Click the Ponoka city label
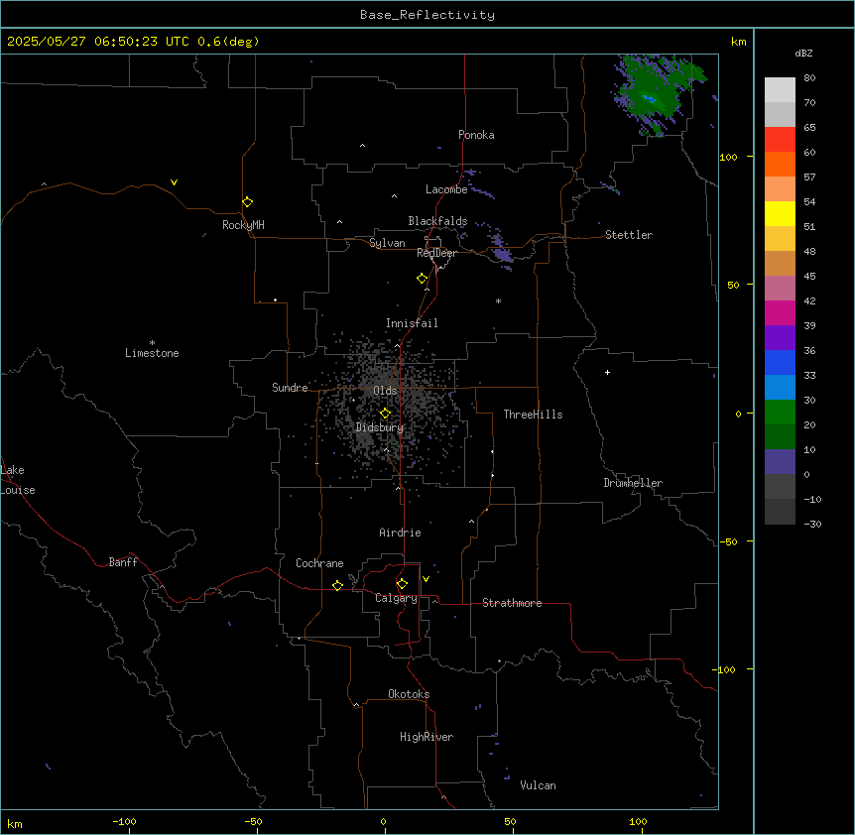The image size is (855, 835). (x=476, y=135)
